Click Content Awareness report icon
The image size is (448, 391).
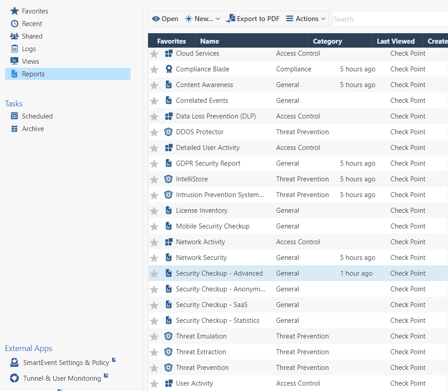pyautogui.click(x=169, y=84)
